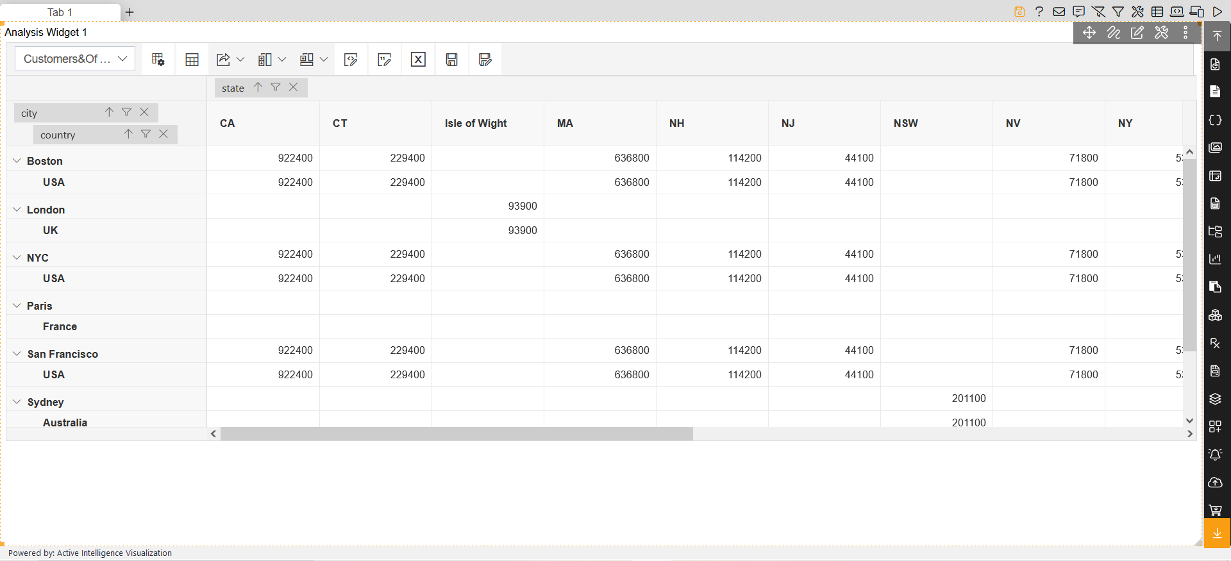The width and height of the screenshot is (1231, 561).
Task: Open filter funnel on state field
Action: point(275,87)
